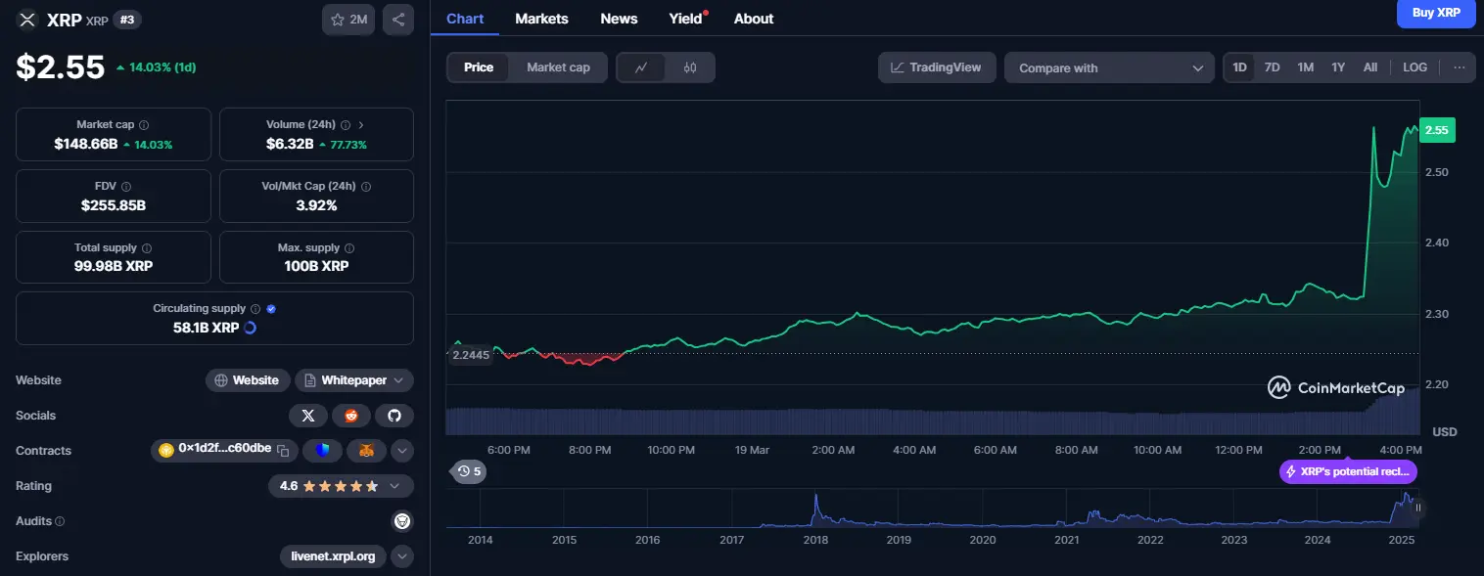1484x576 pixels.
Task: Open the chart more options ellipsis
Action: click(1460, 67)
